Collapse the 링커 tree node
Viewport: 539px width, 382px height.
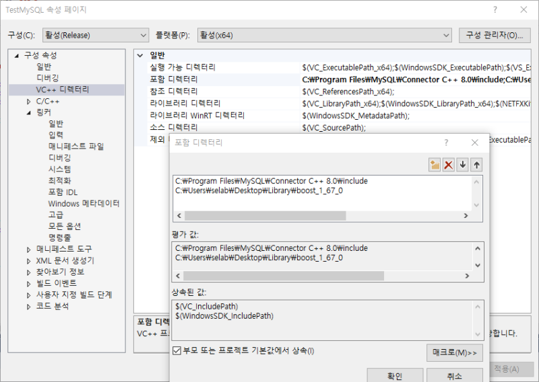point(29,113)
